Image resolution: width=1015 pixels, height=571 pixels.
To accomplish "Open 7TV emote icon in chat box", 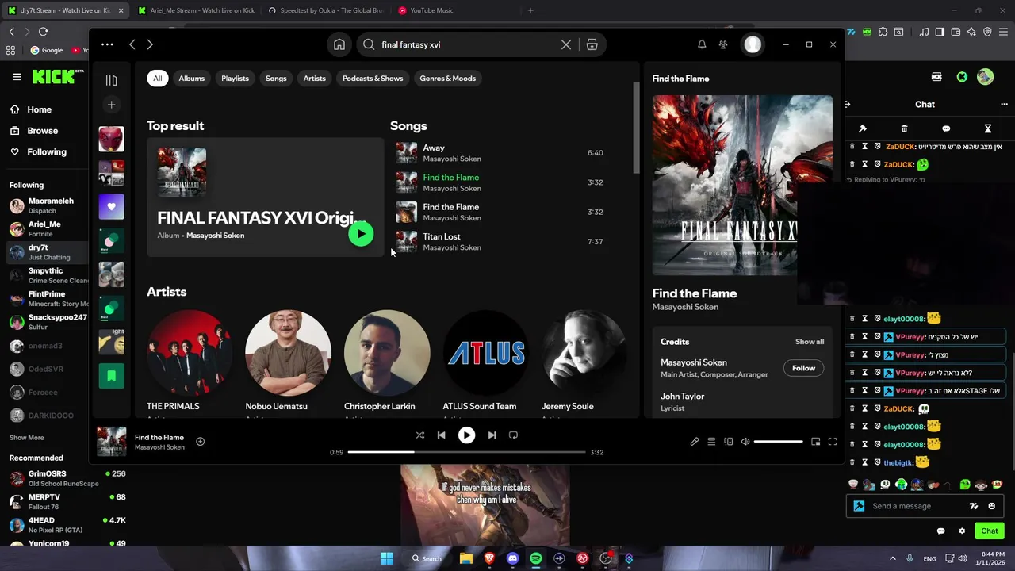I will click(974, 506).
